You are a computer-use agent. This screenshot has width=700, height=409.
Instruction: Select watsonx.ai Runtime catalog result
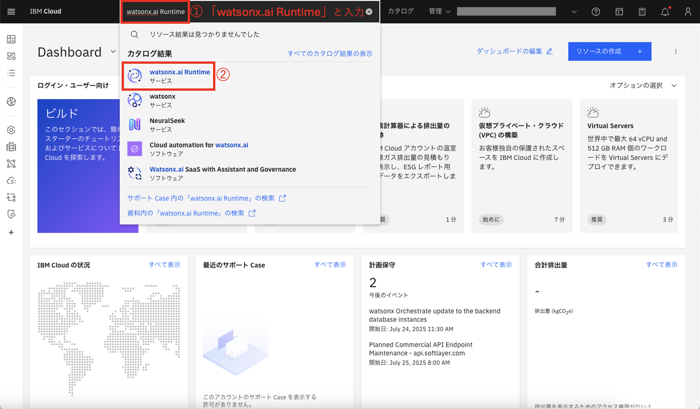tap(180, 72)
